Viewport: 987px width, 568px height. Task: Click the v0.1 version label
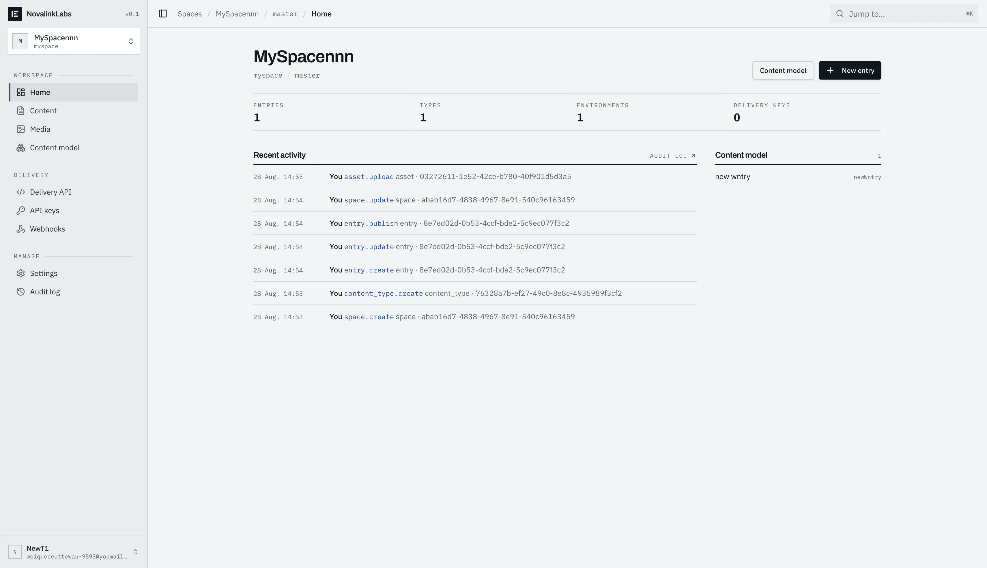click(x=132, y=14)
